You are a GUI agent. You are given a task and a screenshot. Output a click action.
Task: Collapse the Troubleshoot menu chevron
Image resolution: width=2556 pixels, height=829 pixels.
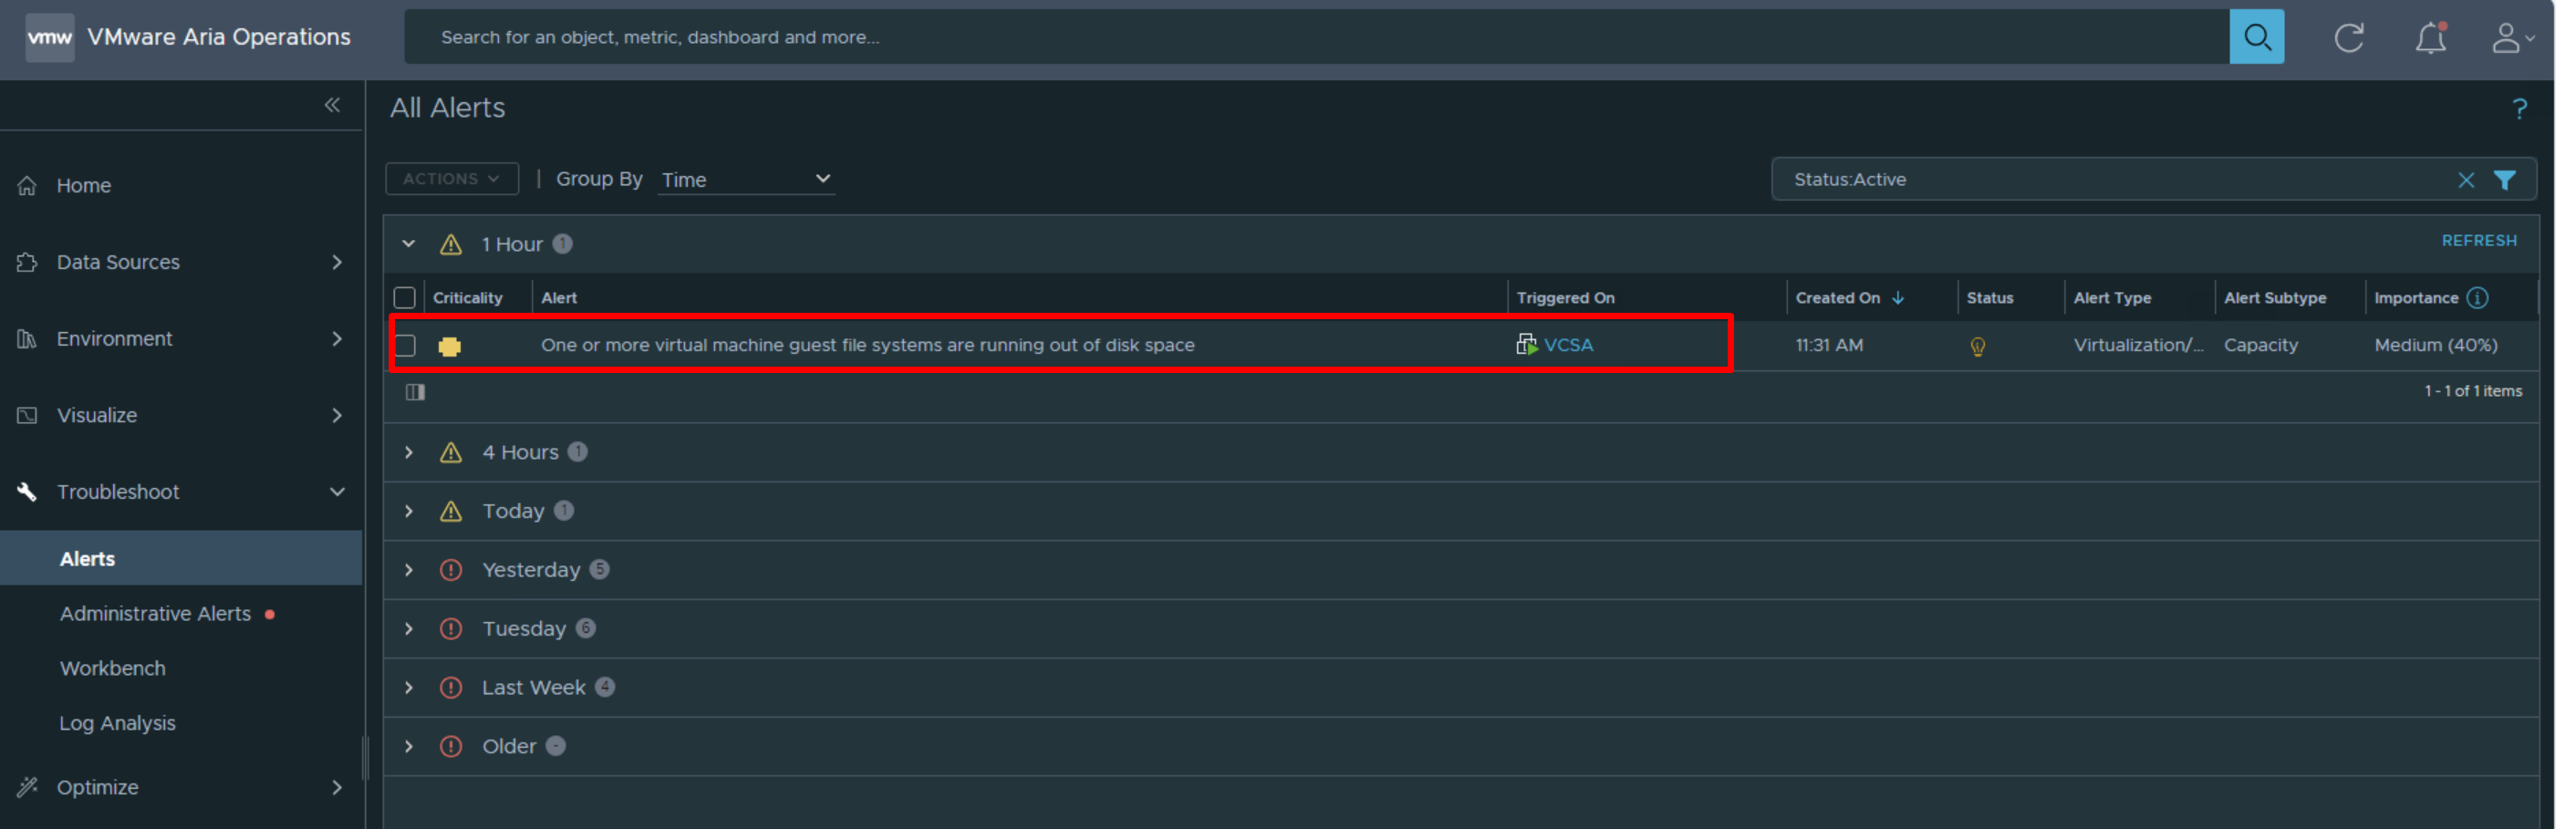coord(337,492)
